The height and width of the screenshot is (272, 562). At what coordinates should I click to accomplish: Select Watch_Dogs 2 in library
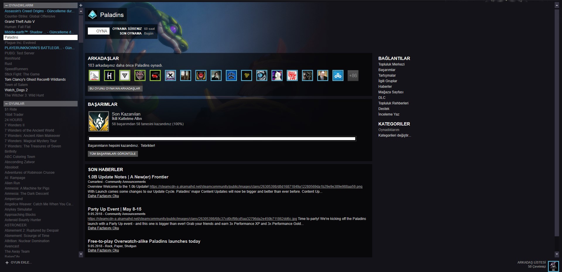(x=40, y=90)
